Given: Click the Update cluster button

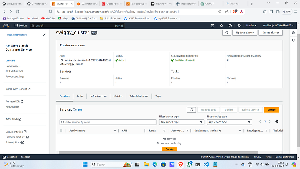Looking at the screenshot, I should coord(245,33).
